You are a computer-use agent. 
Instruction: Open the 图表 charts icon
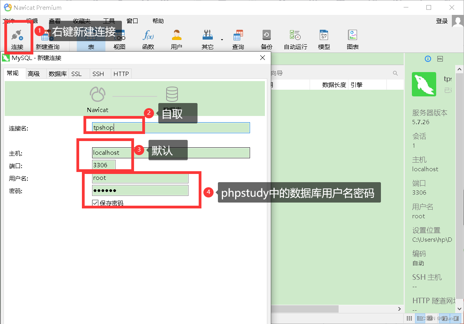tap(352, 35)
